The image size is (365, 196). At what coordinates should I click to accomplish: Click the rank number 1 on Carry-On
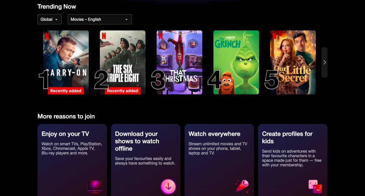coord(44,79)
